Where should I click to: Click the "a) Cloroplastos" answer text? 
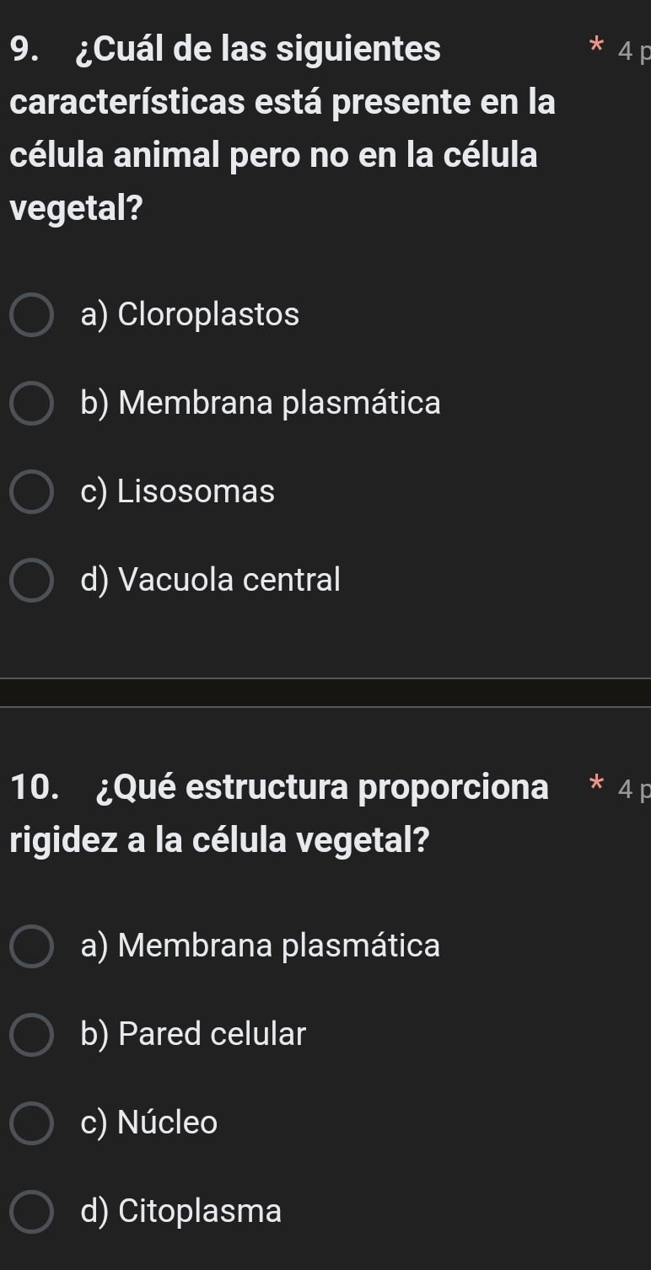tap(190, 315)
